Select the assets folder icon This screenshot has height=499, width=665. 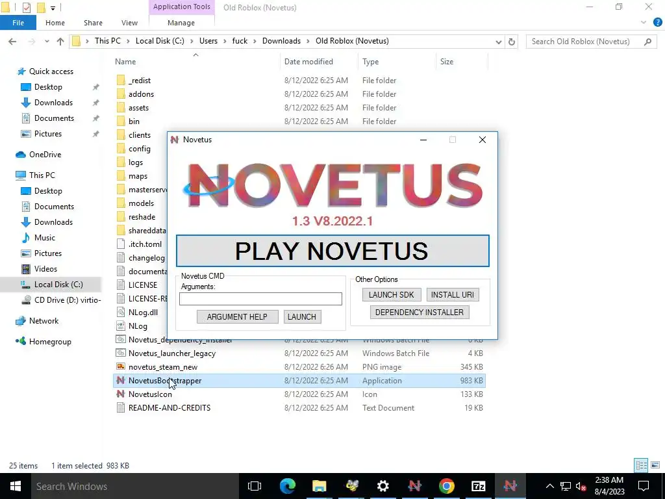tap(121, 107)
